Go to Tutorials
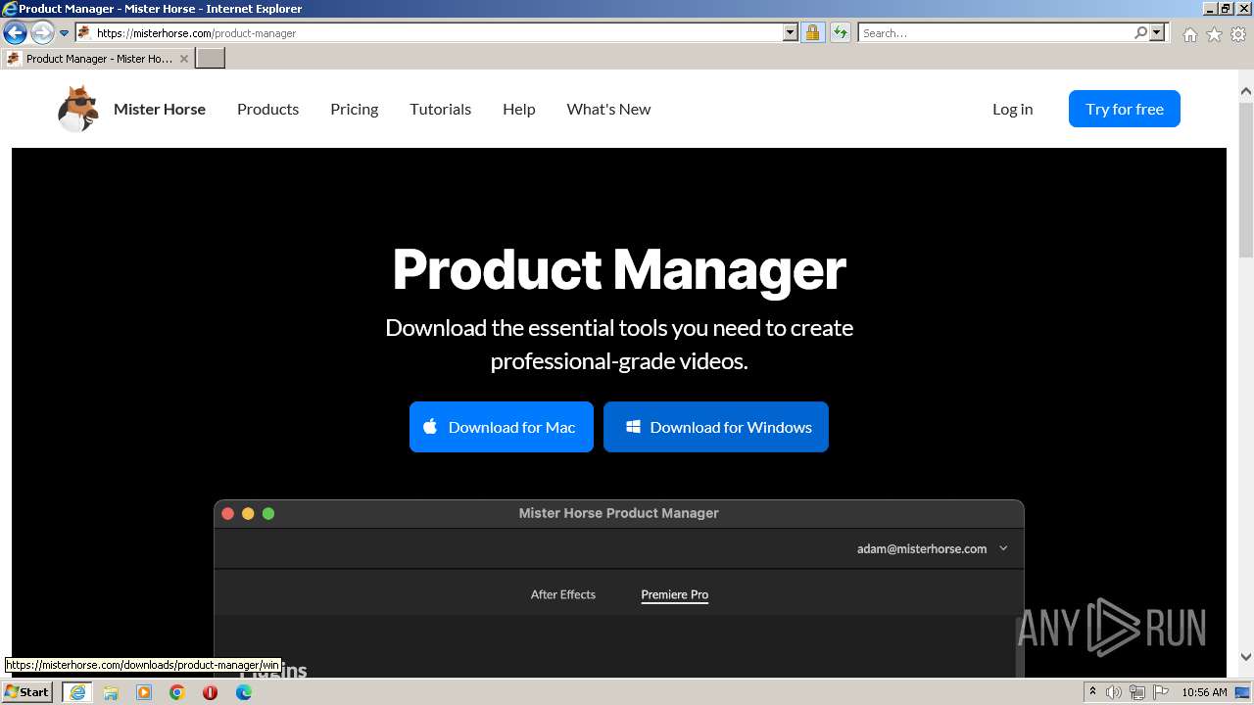This screenshot has height=705, width=1254. click(x=440, y=109)
